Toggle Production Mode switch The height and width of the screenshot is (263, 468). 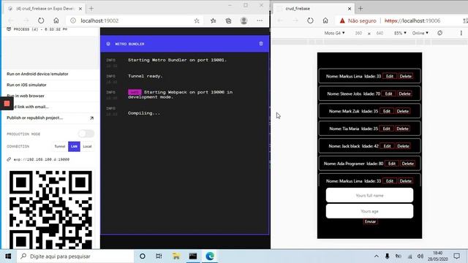(x=86, y=134)
